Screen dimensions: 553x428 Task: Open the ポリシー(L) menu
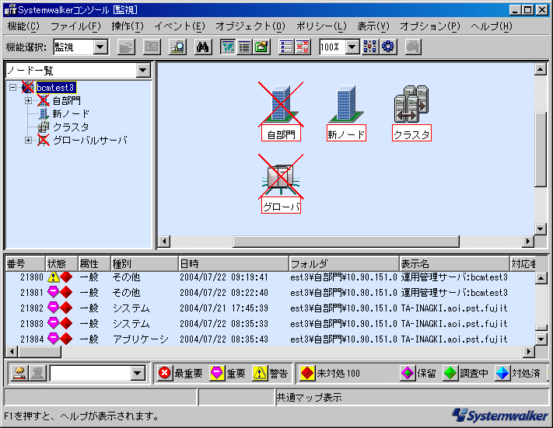pos(321,26)
